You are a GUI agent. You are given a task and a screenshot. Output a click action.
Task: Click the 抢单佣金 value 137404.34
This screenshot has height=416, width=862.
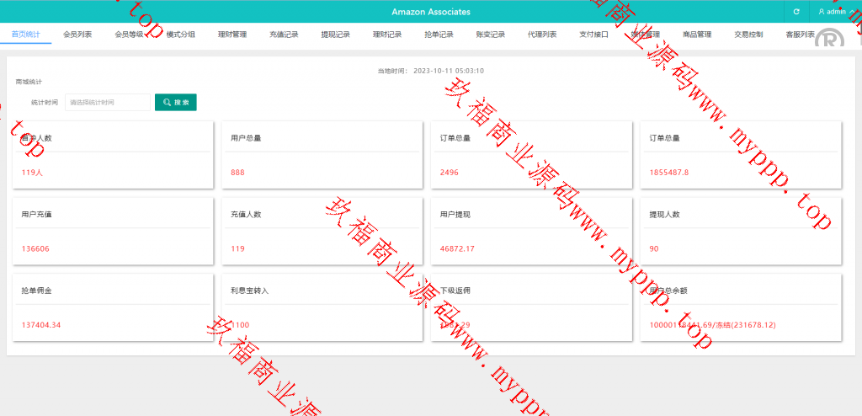pyautogui.click(x=41, y=325)
